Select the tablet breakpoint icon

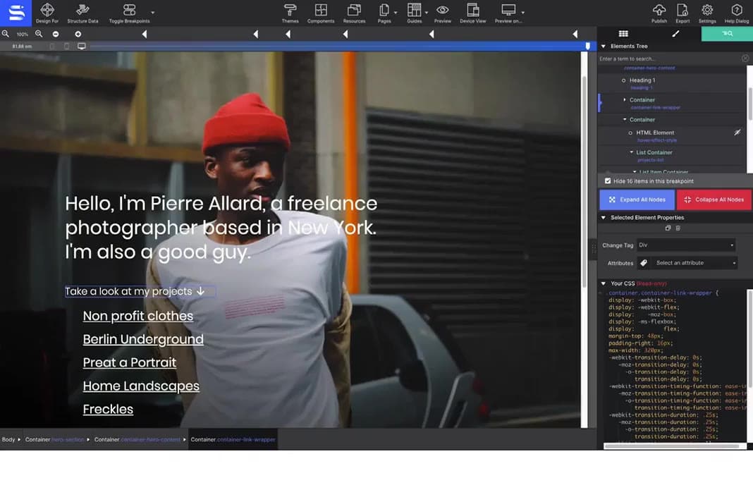66,46
